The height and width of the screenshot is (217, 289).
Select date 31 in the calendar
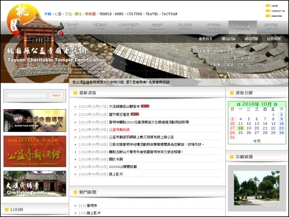pos(232,137)
